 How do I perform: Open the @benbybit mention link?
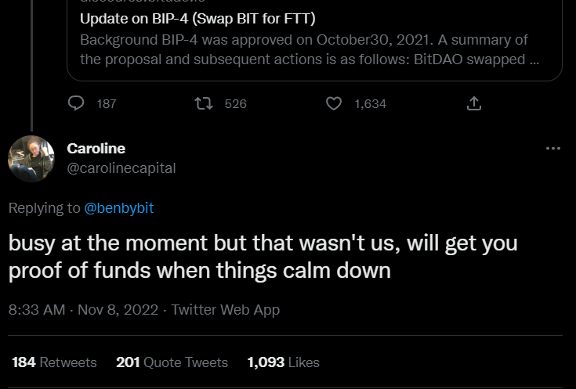pos(119,207)
